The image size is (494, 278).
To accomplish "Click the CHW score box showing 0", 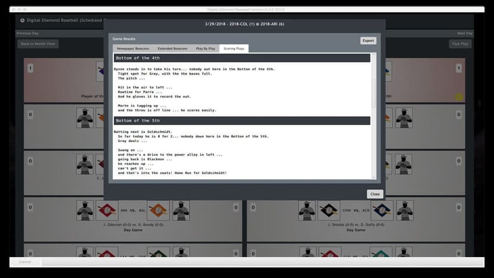I will 253,208.
